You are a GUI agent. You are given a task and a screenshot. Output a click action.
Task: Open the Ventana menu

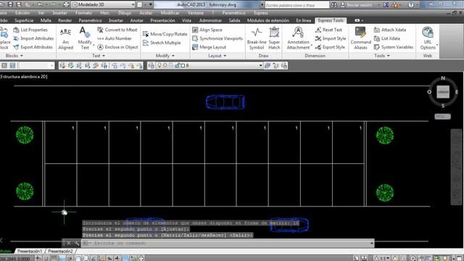pyautogui.click(x=195, y=13)
